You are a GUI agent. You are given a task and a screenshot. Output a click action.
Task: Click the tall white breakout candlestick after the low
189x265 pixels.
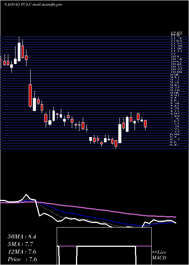[120, 134]
